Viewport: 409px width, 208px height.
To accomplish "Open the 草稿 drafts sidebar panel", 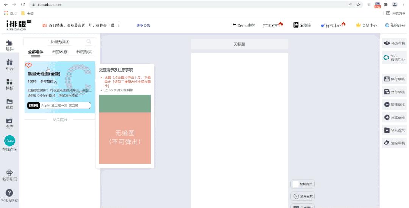I will pyautogui.click(x=9, y=104).
